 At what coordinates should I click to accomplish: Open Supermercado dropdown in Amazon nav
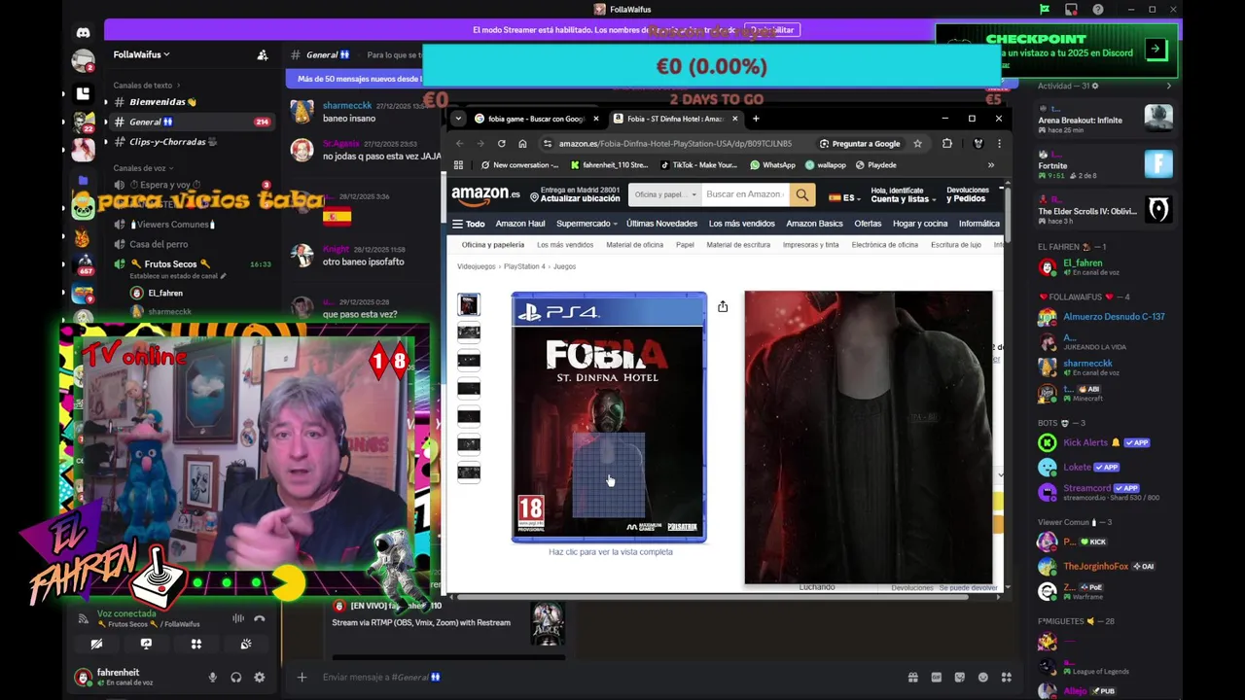tap(587, 224)
